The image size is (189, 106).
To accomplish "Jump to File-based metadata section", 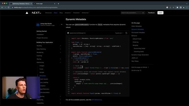I will (138, 33).
